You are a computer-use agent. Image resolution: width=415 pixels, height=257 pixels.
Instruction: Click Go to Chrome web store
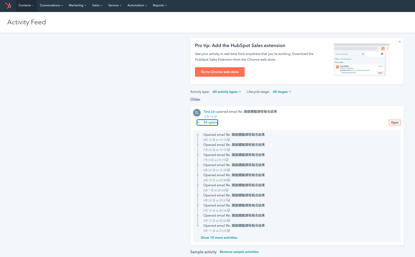(220, 72)
